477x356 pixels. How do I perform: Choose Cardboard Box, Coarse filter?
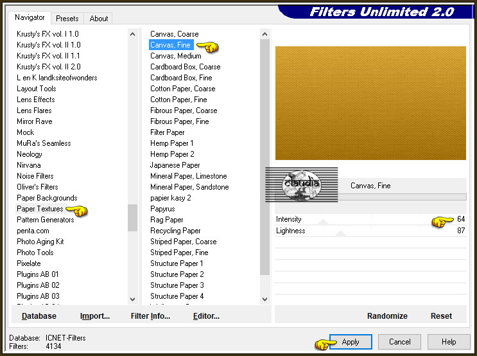click(x=186, y=67)
